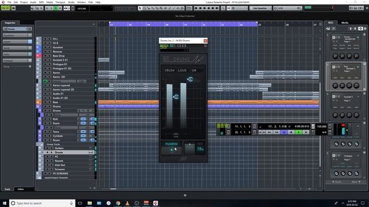369x207 pixels.
Task: Toggle the purple Cycle button on transport
Action: [x=284, y=132]
